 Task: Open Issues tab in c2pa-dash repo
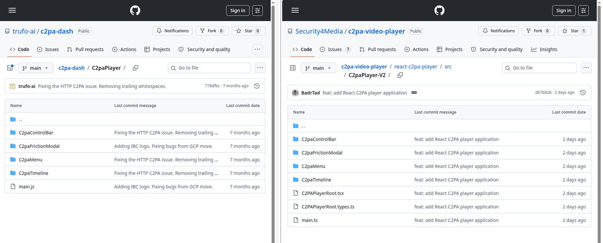tap(48, 49)
